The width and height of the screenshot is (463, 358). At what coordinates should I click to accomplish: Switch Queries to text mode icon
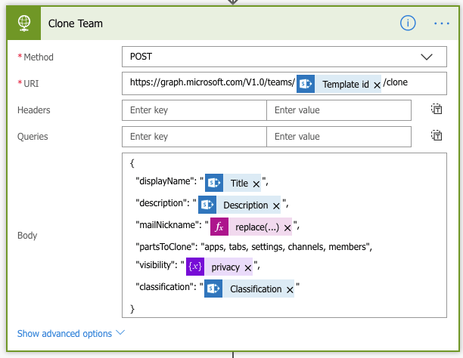(437, 136)
